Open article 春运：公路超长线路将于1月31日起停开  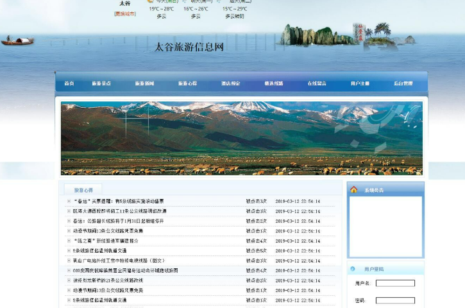pos(118,221)
